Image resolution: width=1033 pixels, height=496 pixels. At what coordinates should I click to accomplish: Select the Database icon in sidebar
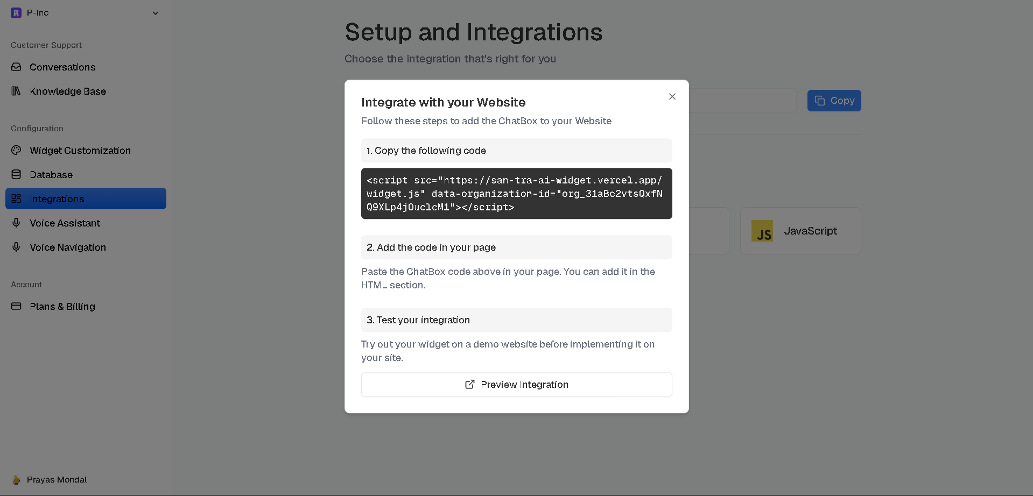(16, 174)
